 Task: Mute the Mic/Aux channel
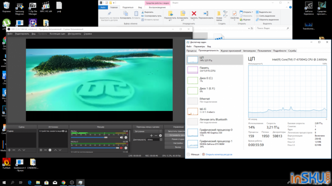coord(122,138)
